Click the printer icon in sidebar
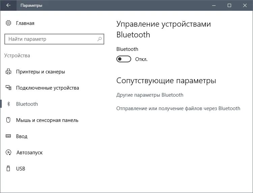 8,71
